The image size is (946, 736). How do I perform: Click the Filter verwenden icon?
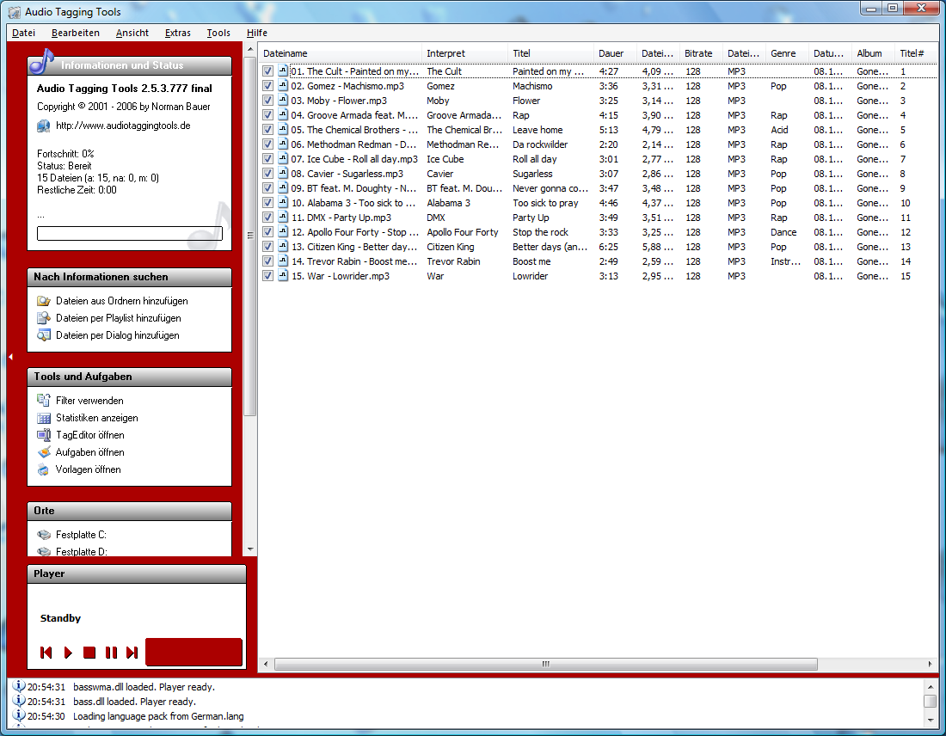pos(44,400)
